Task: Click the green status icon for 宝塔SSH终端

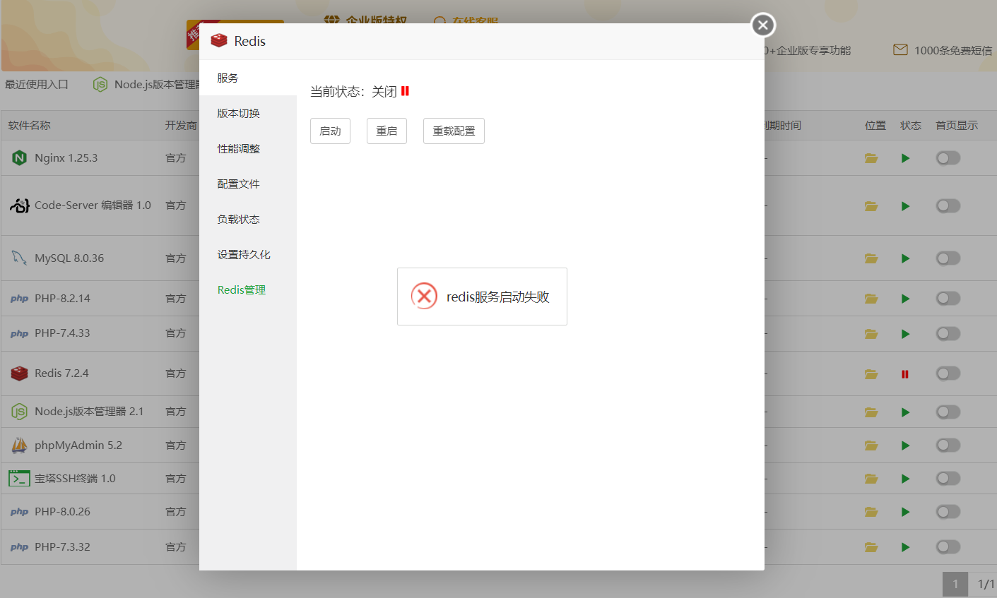Action: 905,479
